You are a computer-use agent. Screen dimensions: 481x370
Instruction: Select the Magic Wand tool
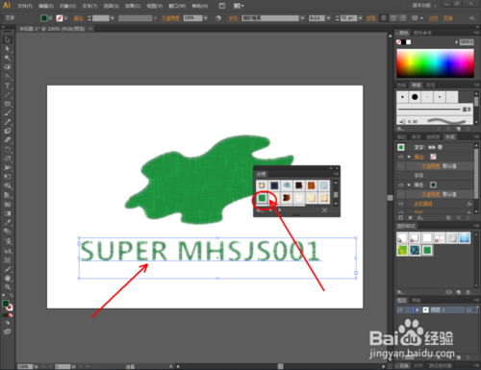pos(8,58)
